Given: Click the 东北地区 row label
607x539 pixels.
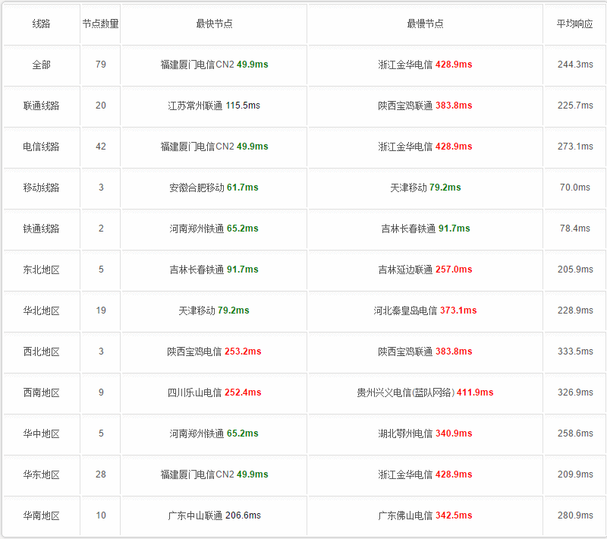Looking at the screenshot, I should [41, 270].
